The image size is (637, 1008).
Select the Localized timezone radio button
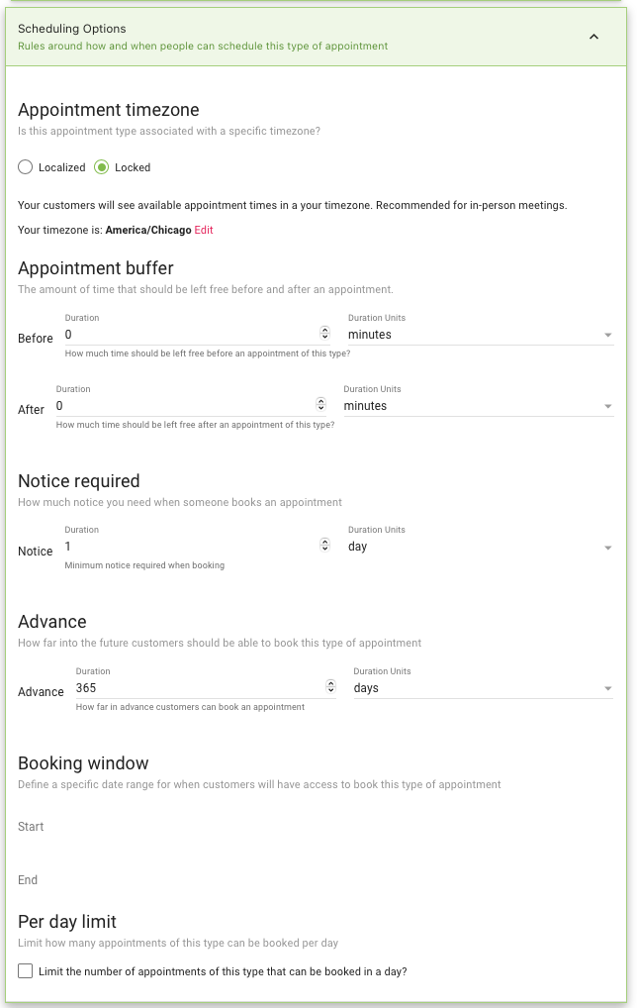(25, 167)
